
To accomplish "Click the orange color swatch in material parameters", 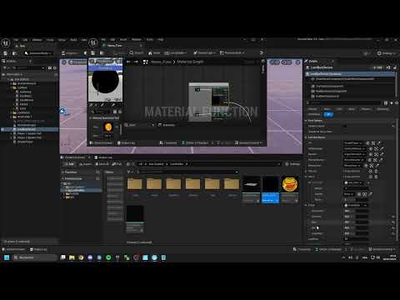I will pos(108,127).
